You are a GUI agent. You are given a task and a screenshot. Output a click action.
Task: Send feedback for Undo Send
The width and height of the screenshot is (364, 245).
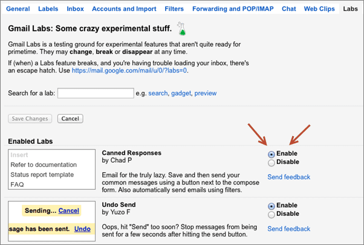tap(289, 229)
